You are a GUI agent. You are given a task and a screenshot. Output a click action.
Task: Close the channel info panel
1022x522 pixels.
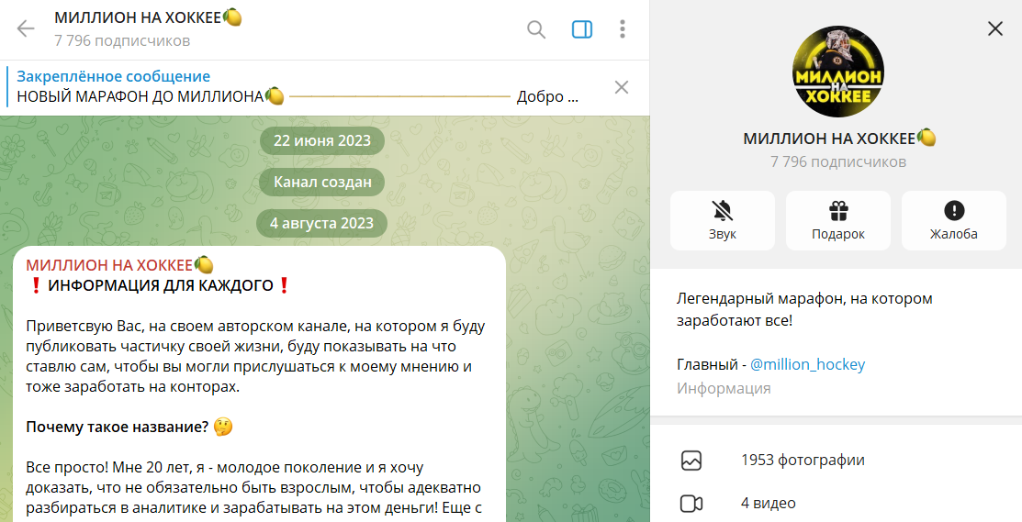(x=995, y=29)
